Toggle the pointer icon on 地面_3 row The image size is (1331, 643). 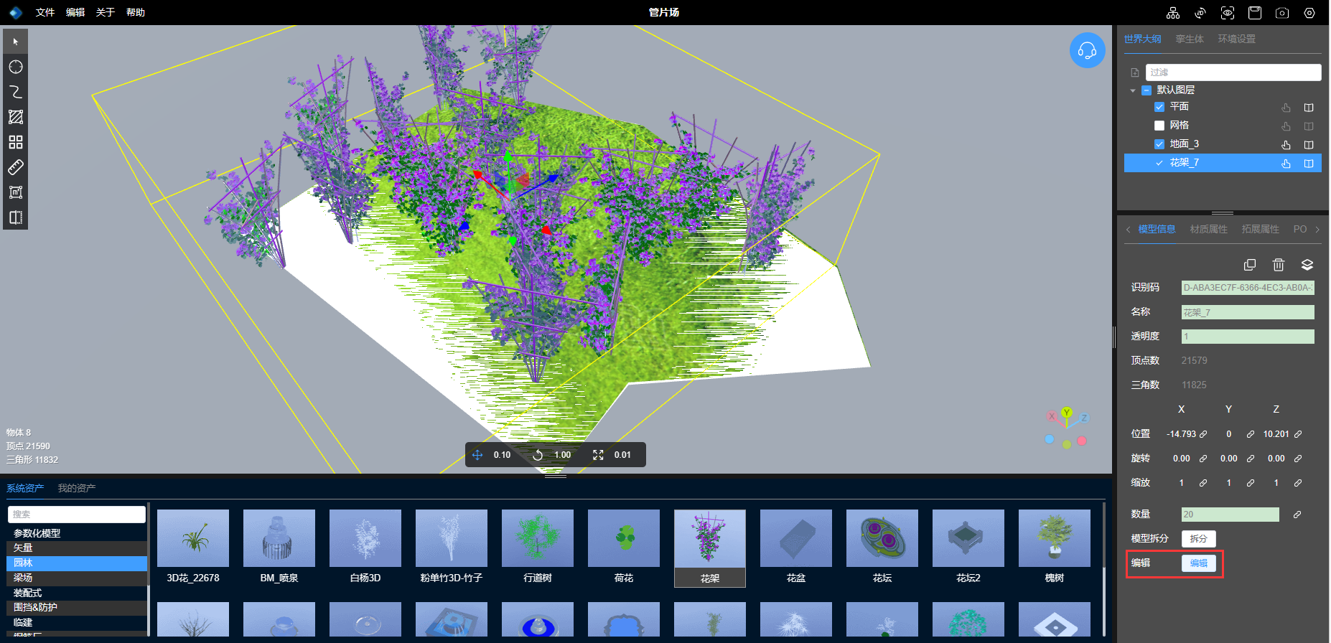coord(1286,145)
